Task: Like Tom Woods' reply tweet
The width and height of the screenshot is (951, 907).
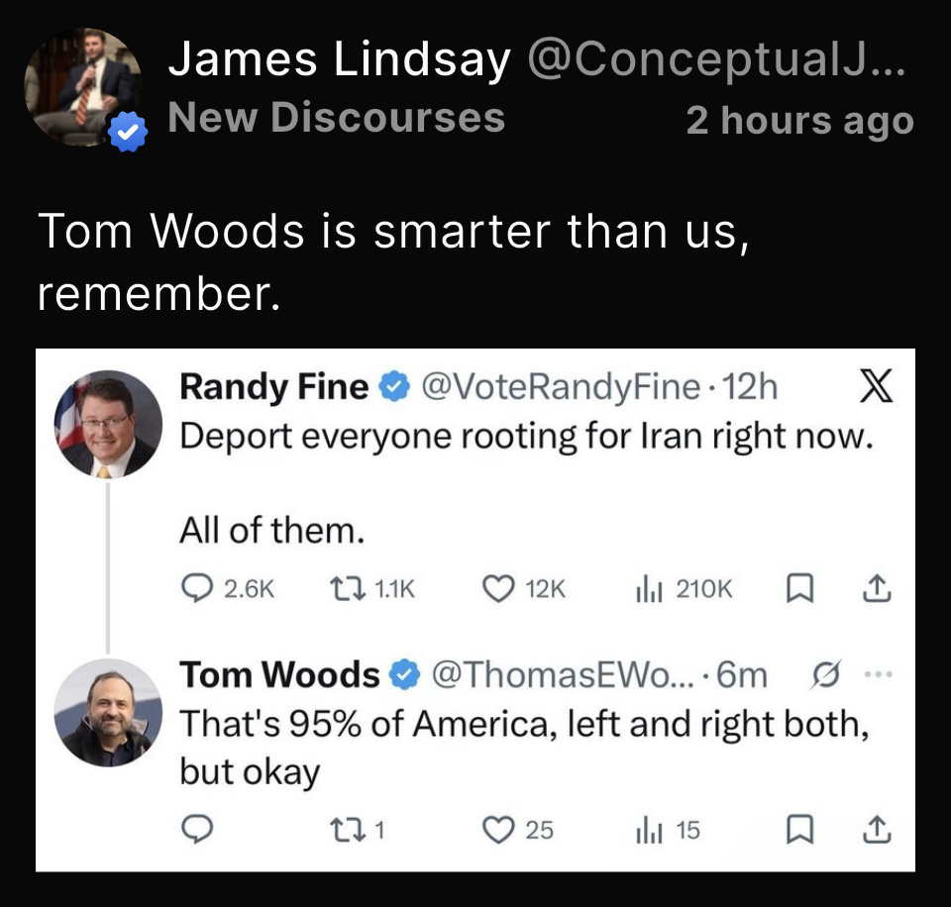Action: coord(495,830)
